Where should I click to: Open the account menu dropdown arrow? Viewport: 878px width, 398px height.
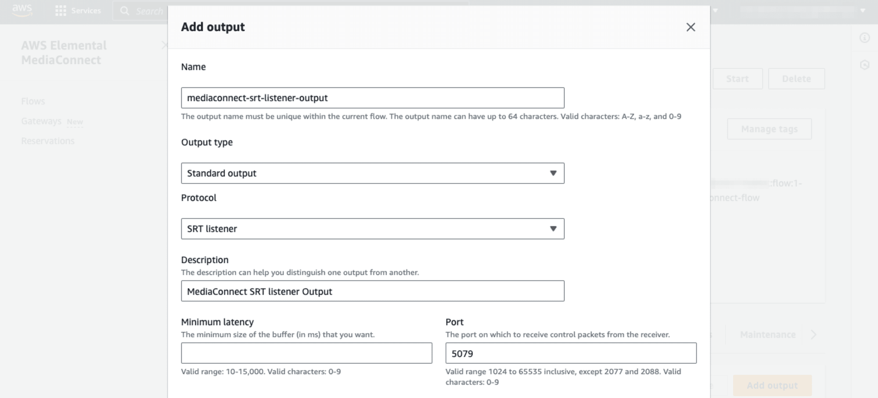tap(863, 10)
